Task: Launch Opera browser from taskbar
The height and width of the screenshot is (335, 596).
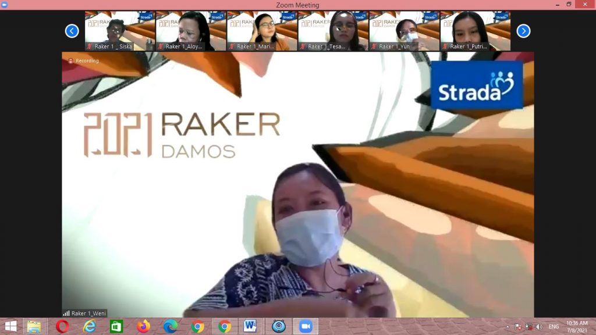Action: tap(62, 326)
